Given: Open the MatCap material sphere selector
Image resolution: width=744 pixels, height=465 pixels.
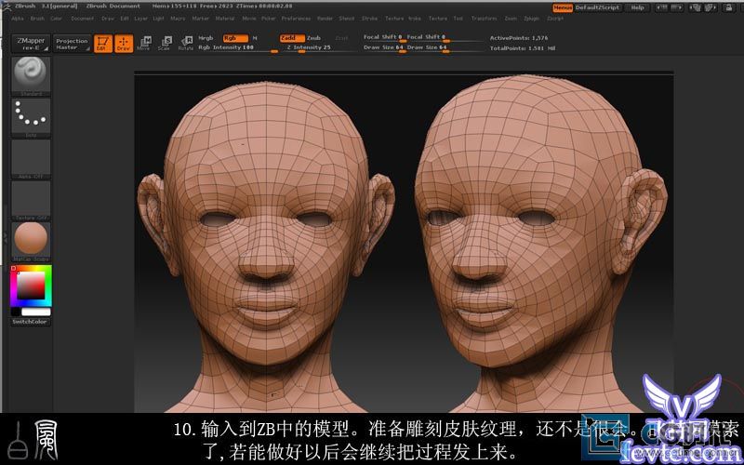Looking at the screenshot, I should 31,242.
